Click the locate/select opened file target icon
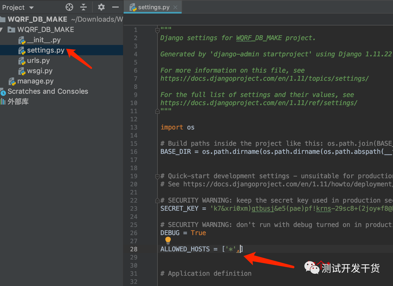The height and width of the screenshot is (286, 393). pos(69,7)
